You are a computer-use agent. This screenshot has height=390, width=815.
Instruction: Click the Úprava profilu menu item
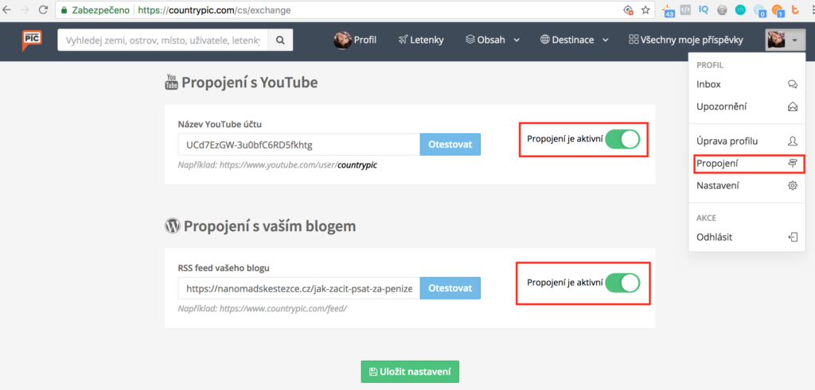click(727, 141)
